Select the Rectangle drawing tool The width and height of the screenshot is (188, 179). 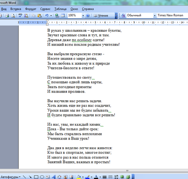tap(36, 177)
